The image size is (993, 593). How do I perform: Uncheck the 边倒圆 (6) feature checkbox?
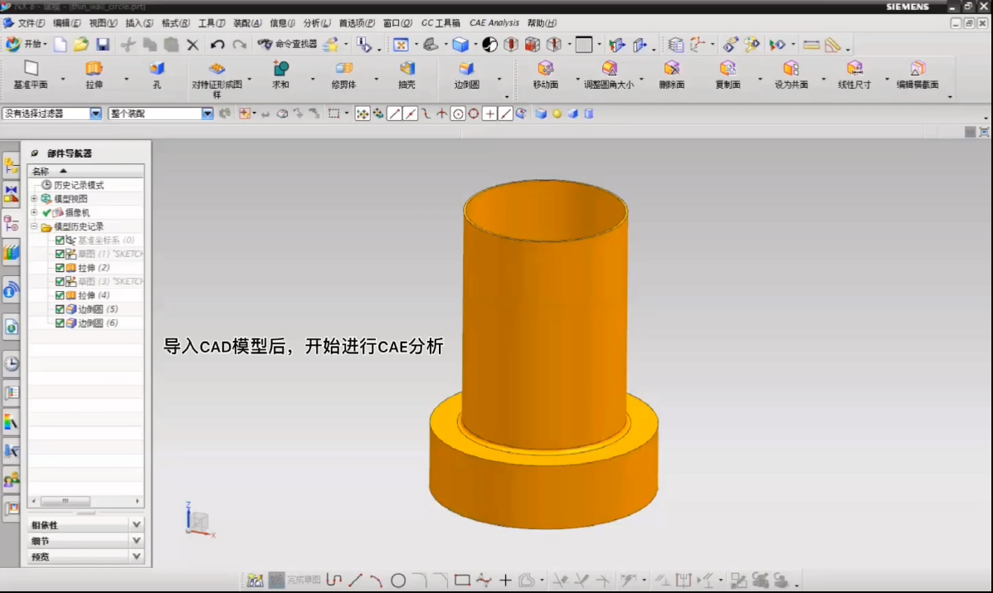[60, 323]
